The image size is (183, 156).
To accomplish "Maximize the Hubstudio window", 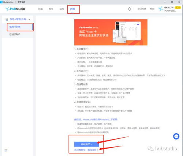I will (172, 2).
